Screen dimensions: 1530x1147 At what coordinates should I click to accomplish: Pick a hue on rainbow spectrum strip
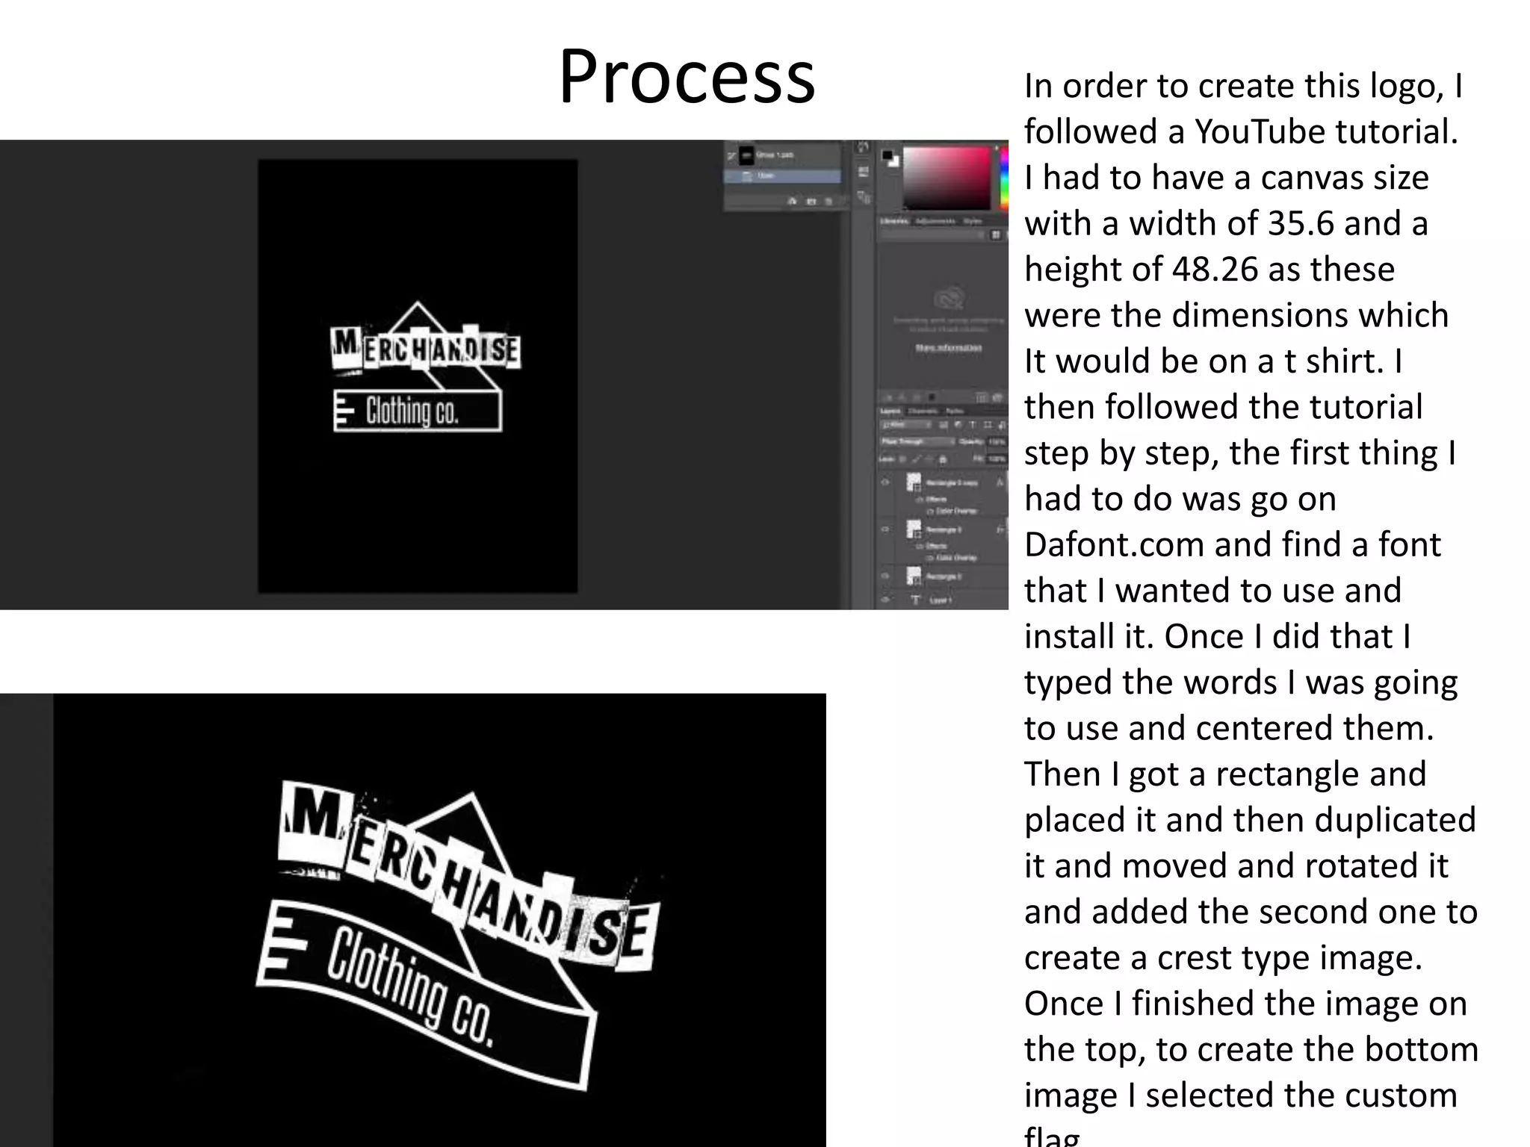(x=1005, y=179)
